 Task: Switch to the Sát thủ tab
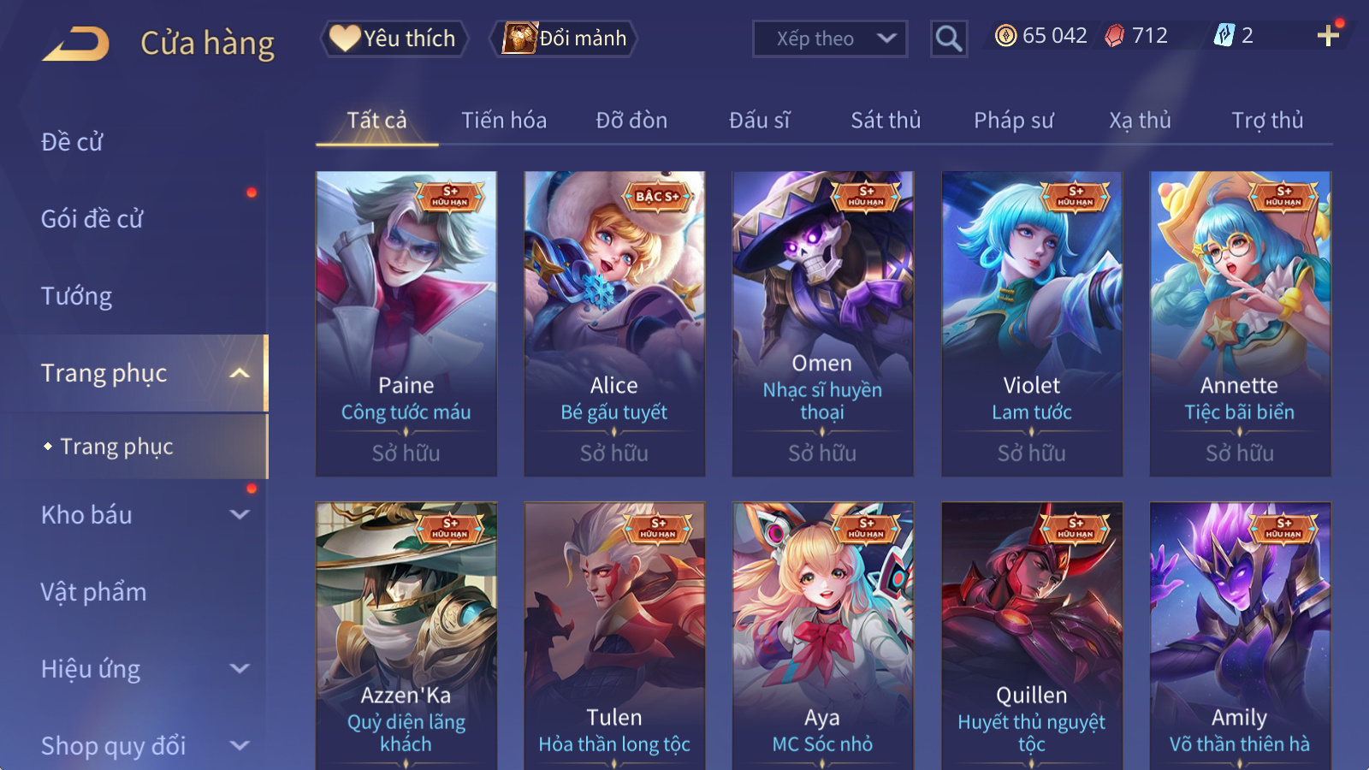tap(886, 121)
